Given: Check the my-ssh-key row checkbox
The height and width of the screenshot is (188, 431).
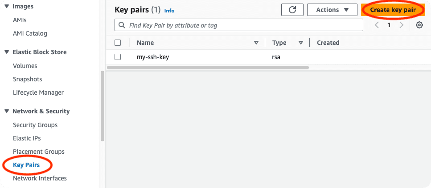Looking at the screenshot, I should coord(118,57).
